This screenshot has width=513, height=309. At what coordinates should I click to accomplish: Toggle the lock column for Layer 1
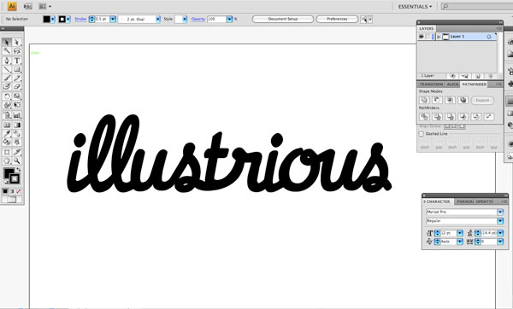tap(428, 37)
